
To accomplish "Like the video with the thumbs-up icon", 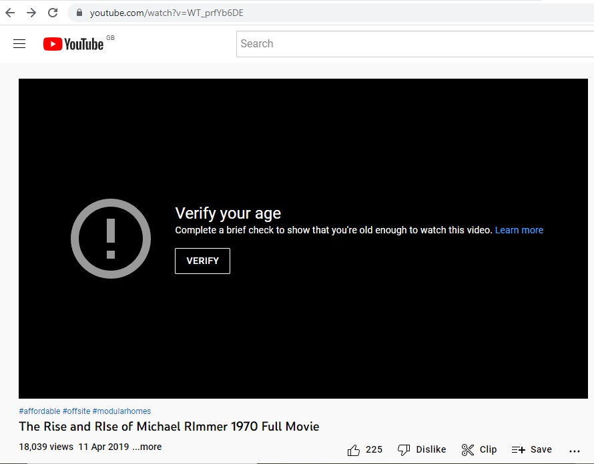I will point(354,450).
